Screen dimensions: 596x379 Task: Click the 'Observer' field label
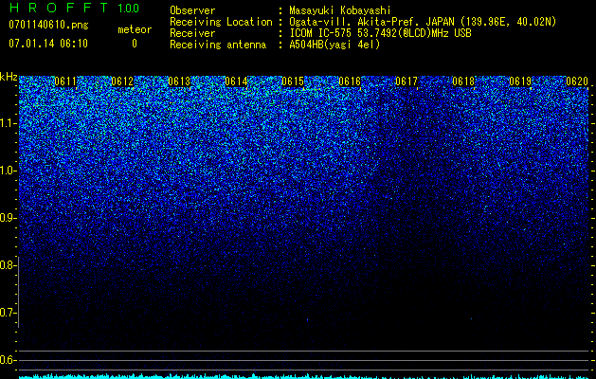[x=192, y=10]
